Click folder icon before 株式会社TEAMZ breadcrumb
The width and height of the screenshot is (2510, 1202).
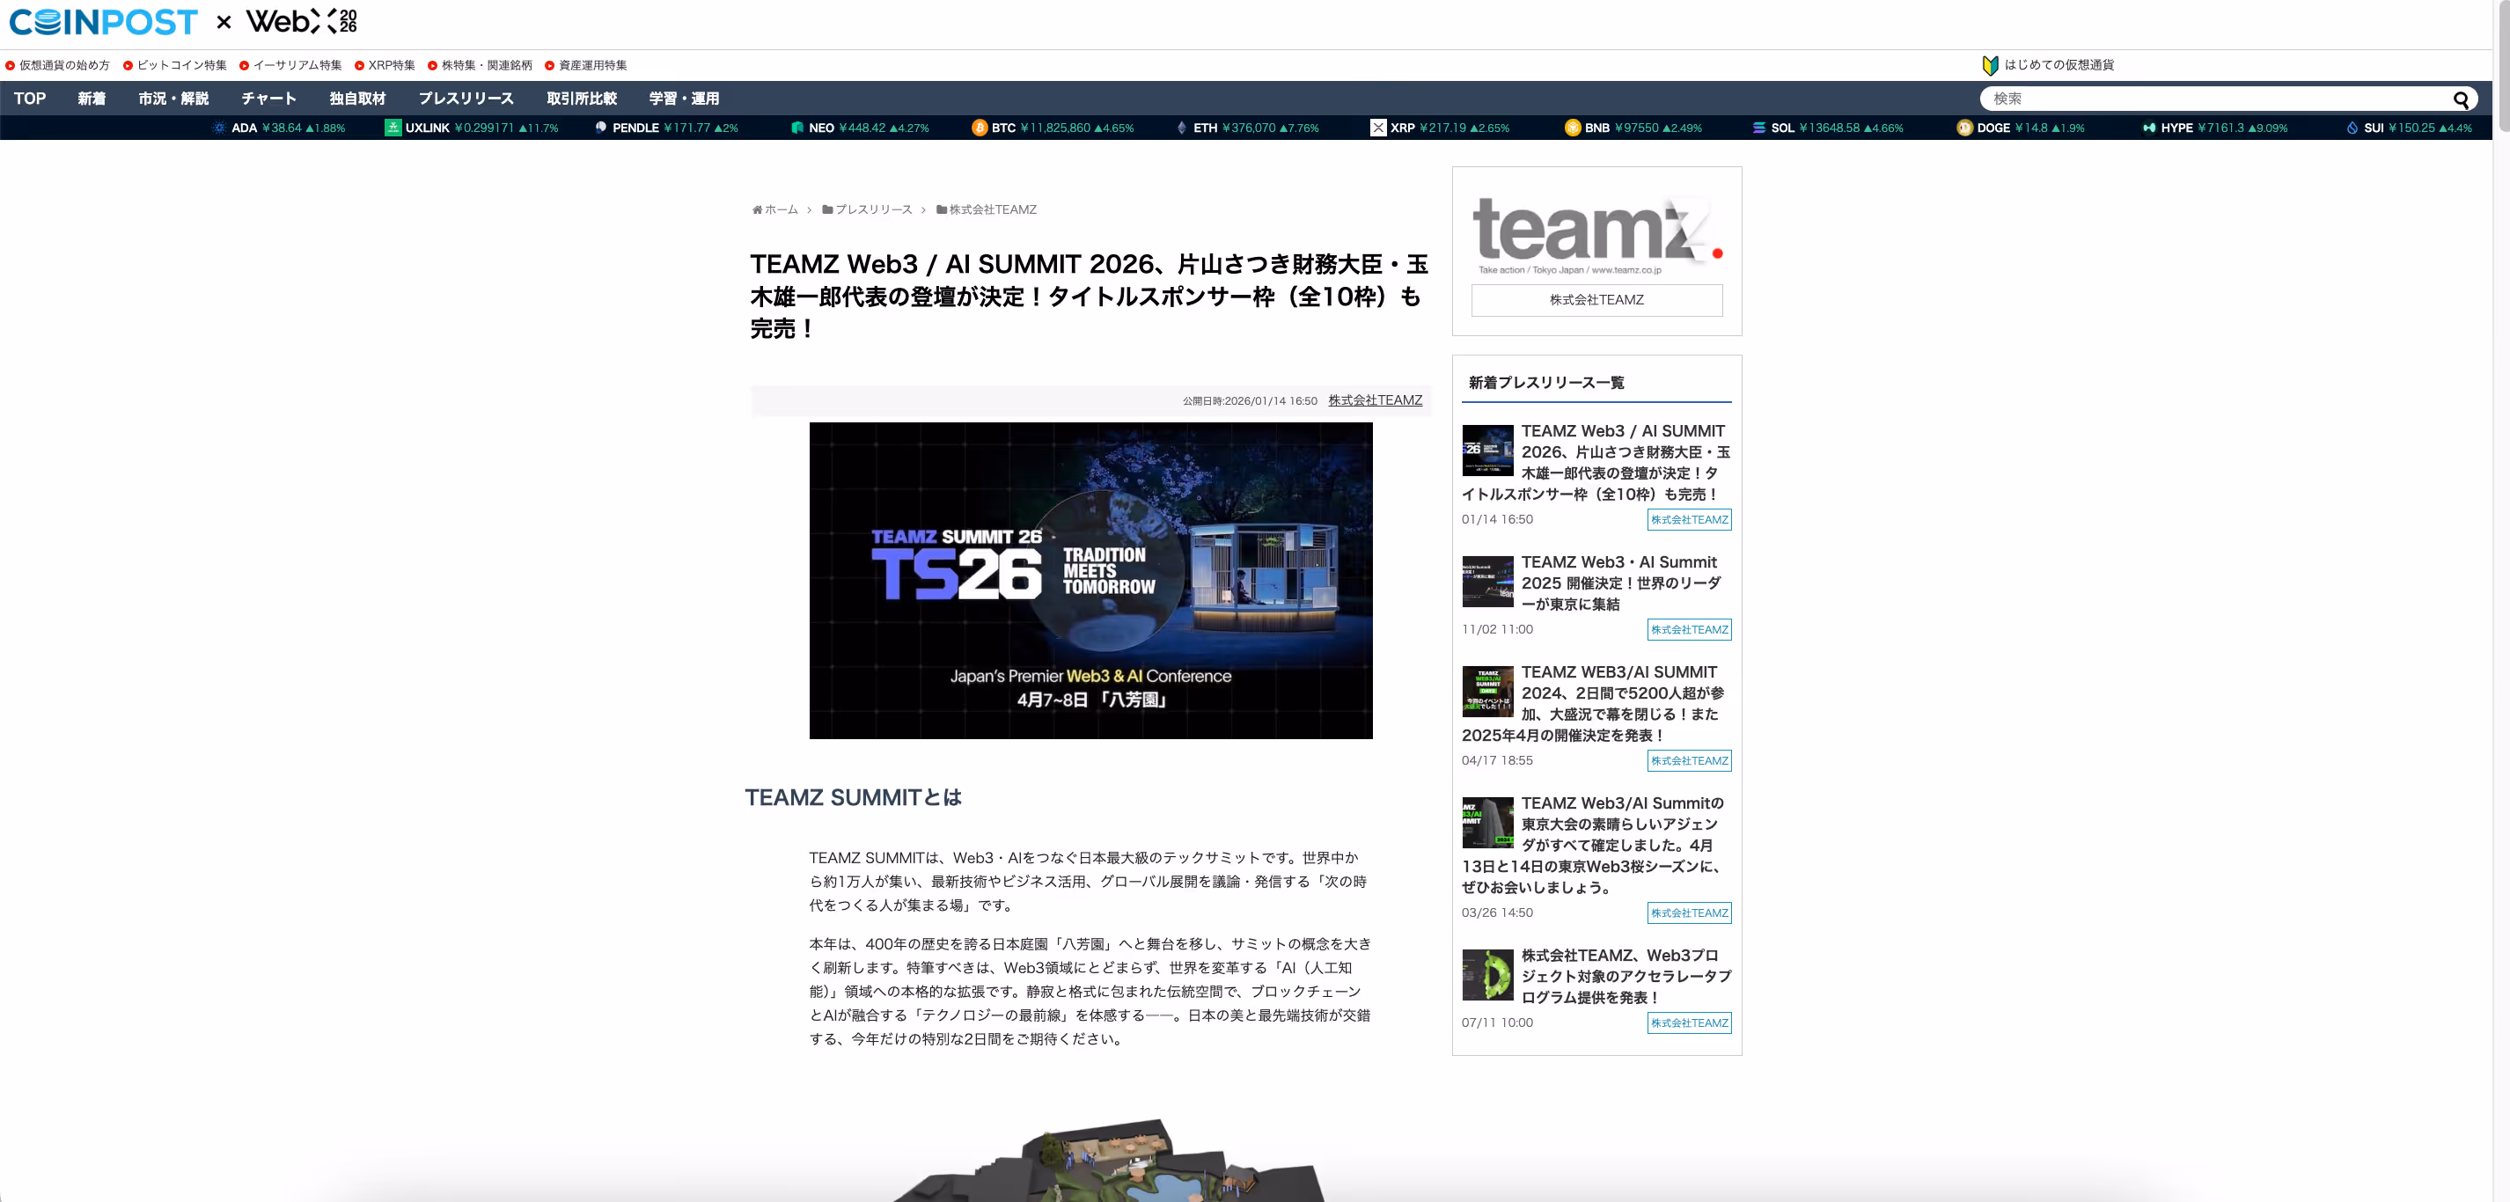(942, 209)
